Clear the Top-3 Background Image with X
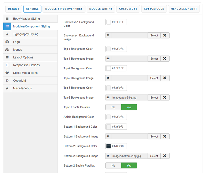205x173 pixels. (165, 98)
